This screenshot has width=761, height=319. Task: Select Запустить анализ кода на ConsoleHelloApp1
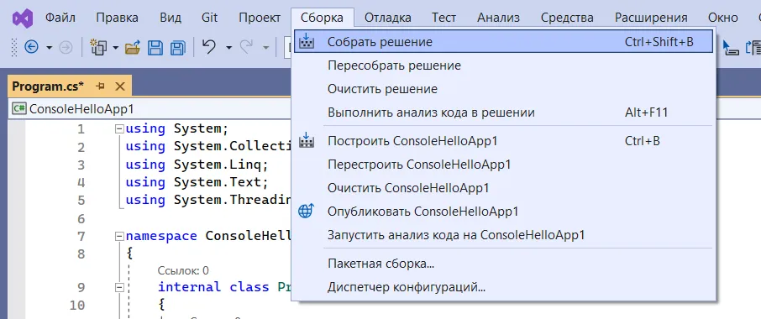click(503, 235)
